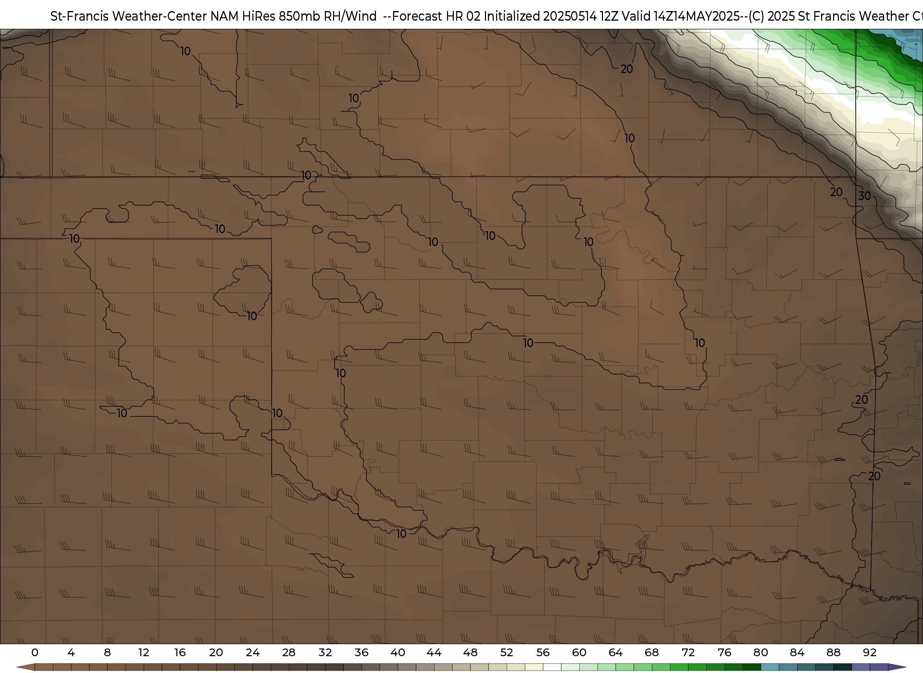The image size is (923, 673).
Task: Click the colorbar tick label '56'
Action: (x=543, y=652)
